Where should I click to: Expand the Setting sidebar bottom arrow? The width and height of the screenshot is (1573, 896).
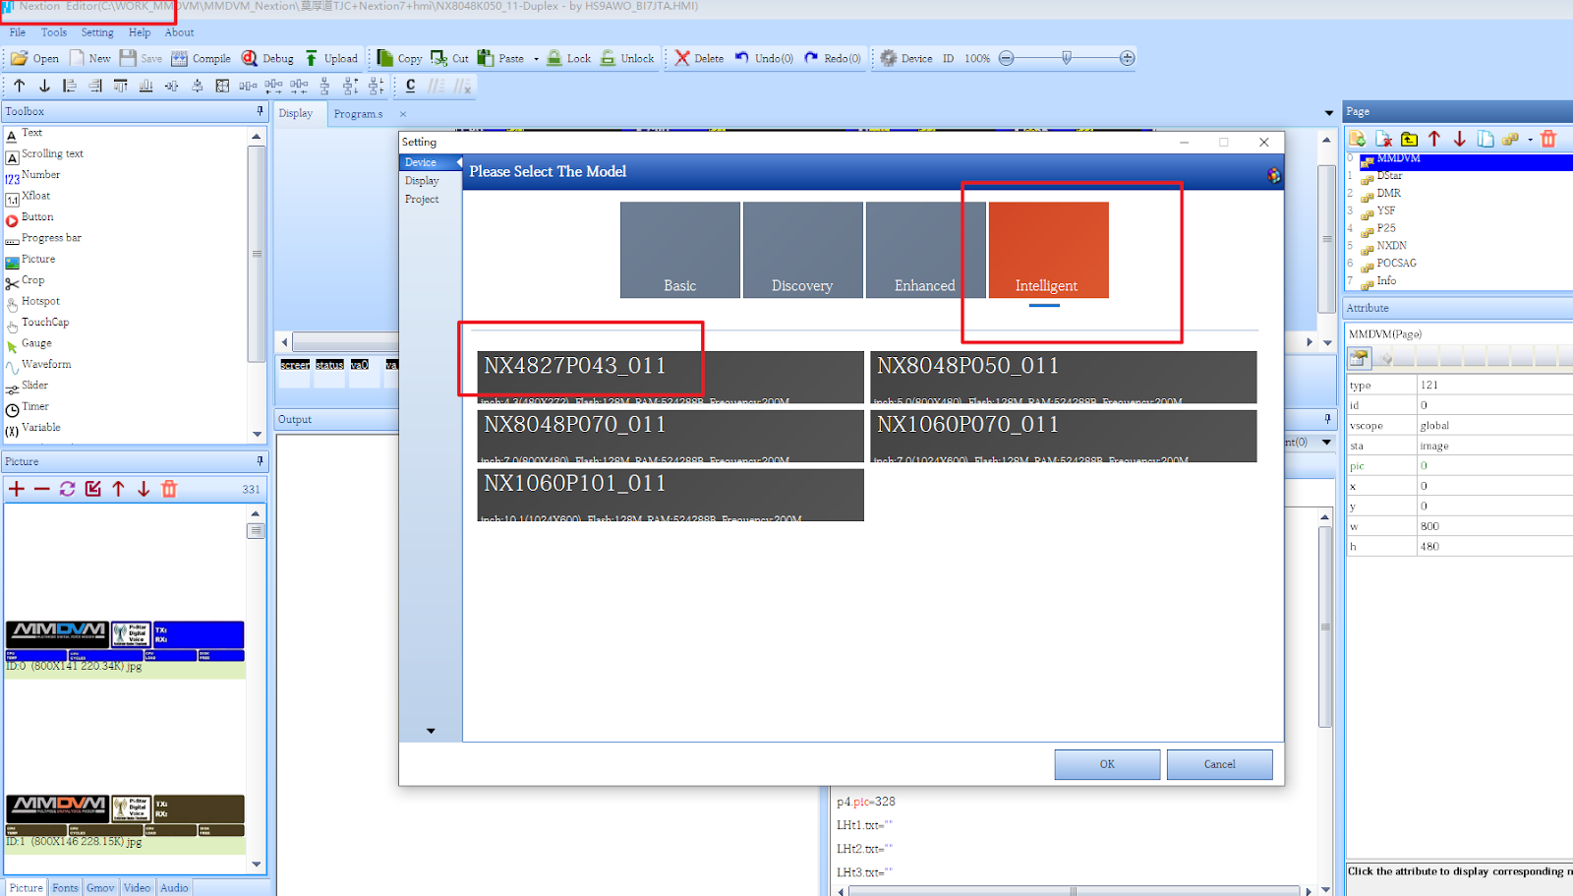point(431,731)
